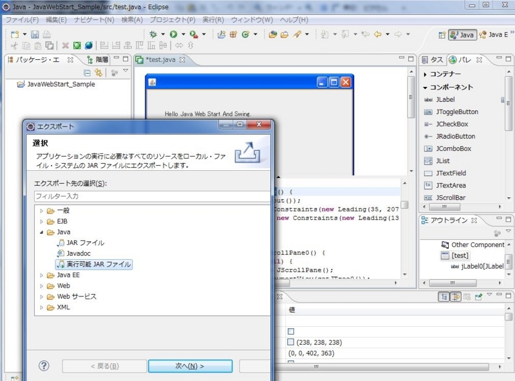Select JavaWebStart_Sample project in Package Explorer
This screenshot has height=381, width=515.
click(x=56, y=84)
